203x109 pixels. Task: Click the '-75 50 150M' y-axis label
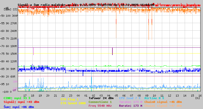click(x=9, y=54)
